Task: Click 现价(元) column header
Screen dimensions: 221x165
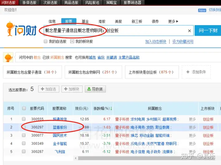Action: (82, 108)
